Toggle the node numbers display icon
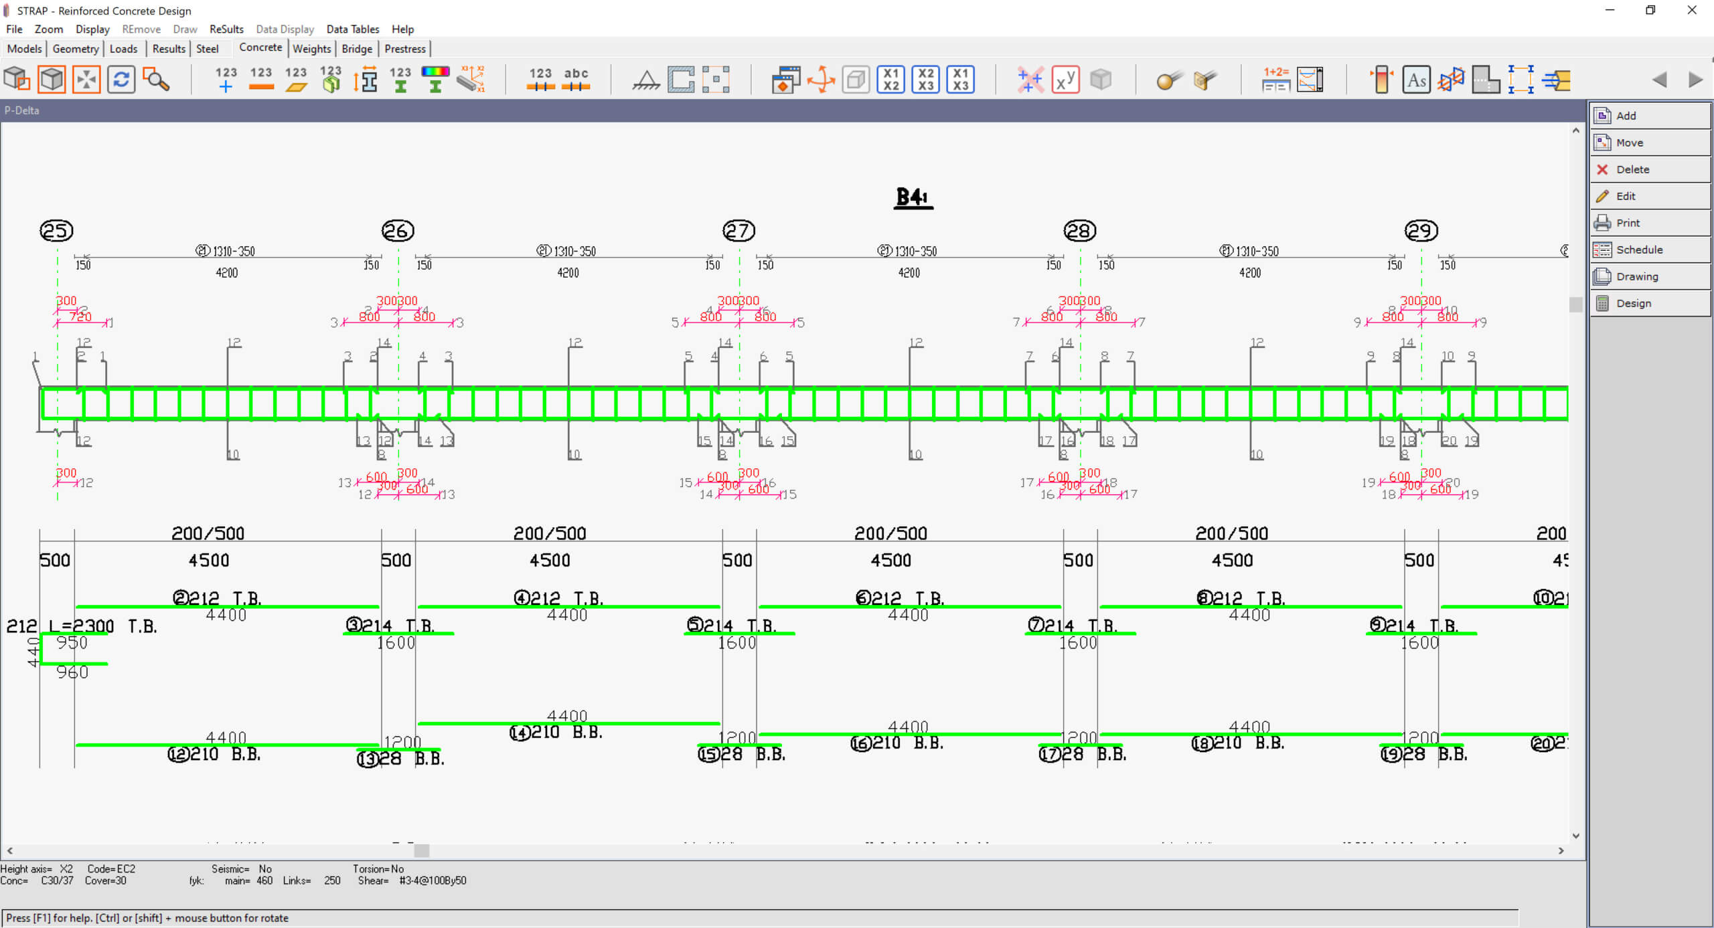The height and width of the screenshot is (928, 1714). point(226,80)
